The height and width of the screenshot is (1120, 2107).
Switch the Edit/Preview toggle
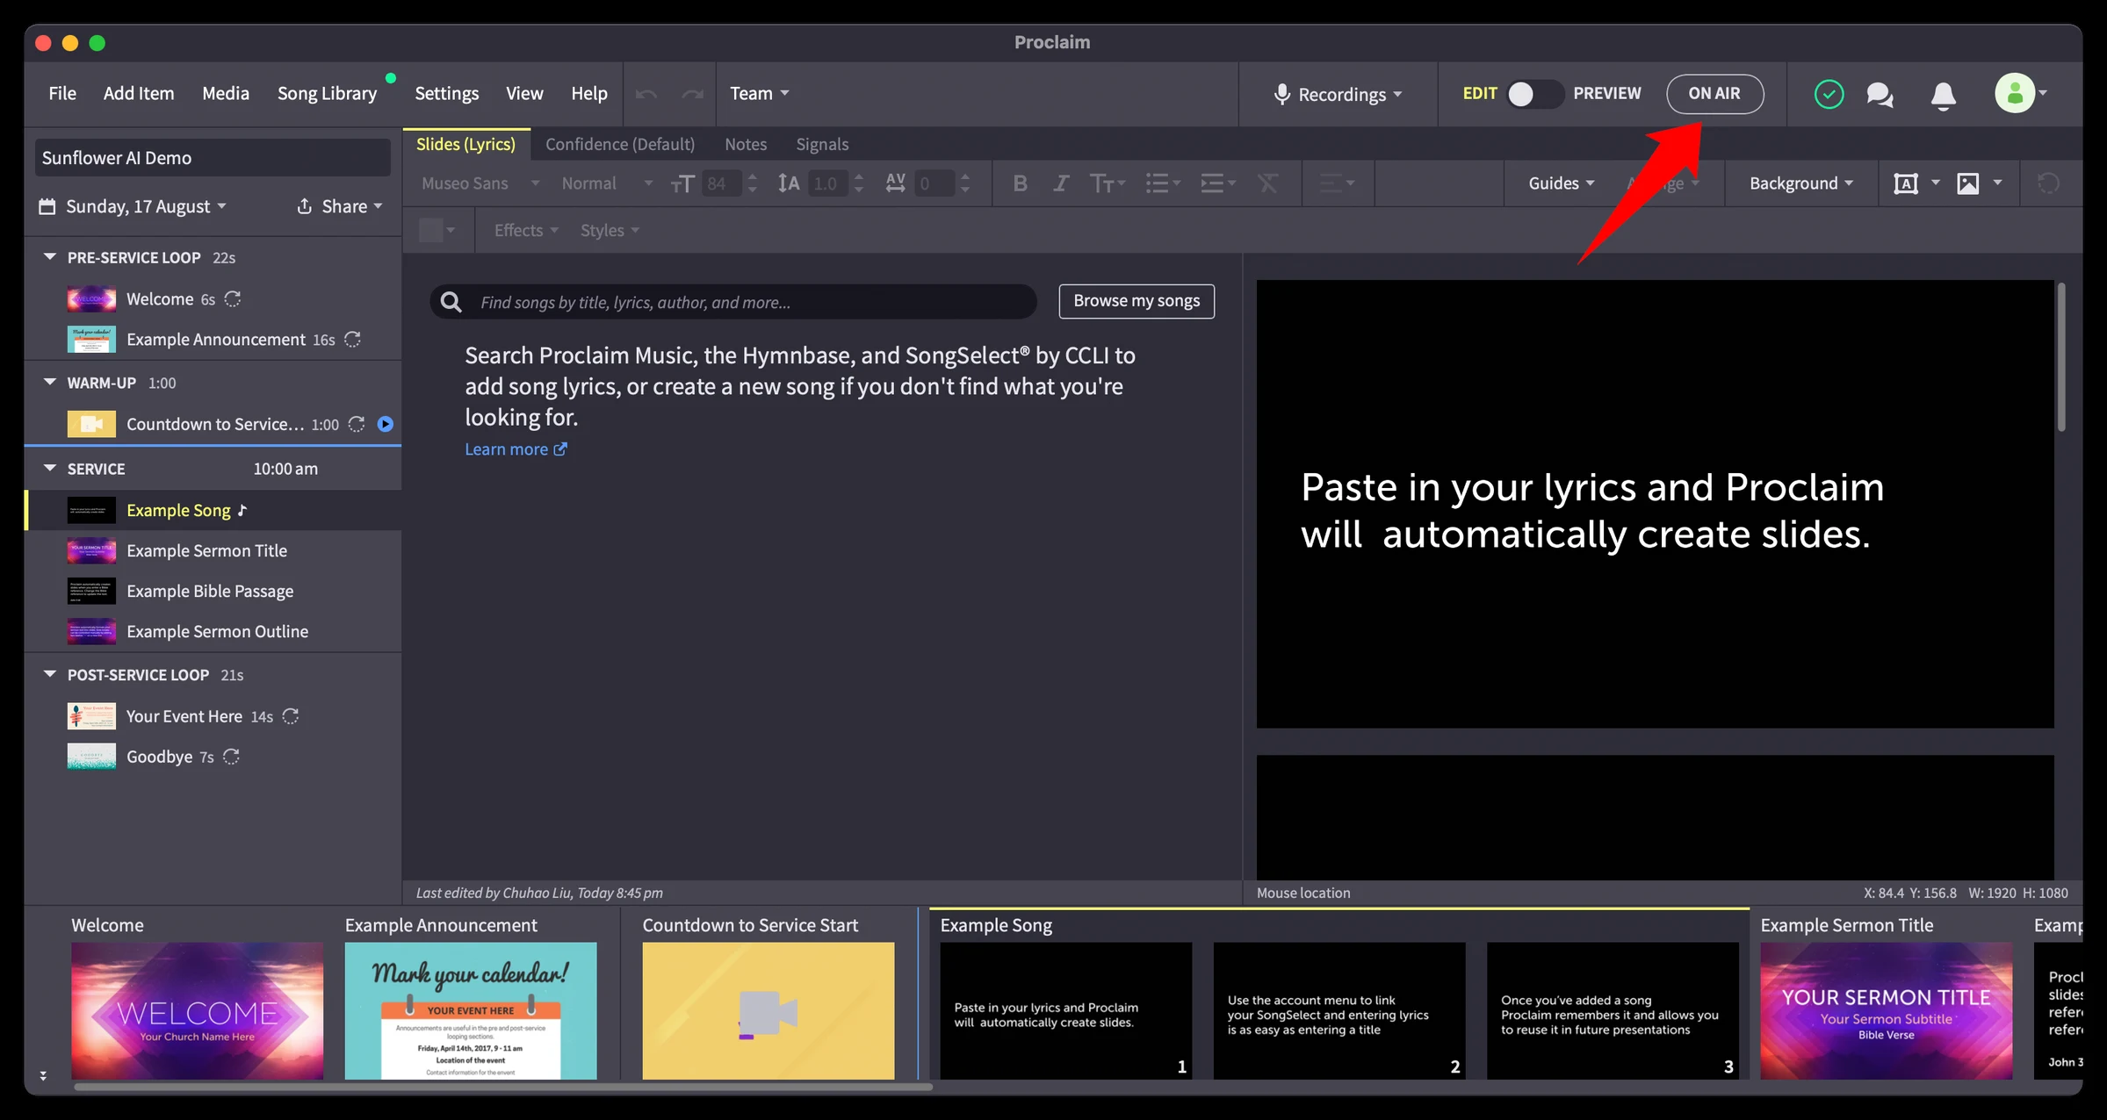[x=1534, y=94]
